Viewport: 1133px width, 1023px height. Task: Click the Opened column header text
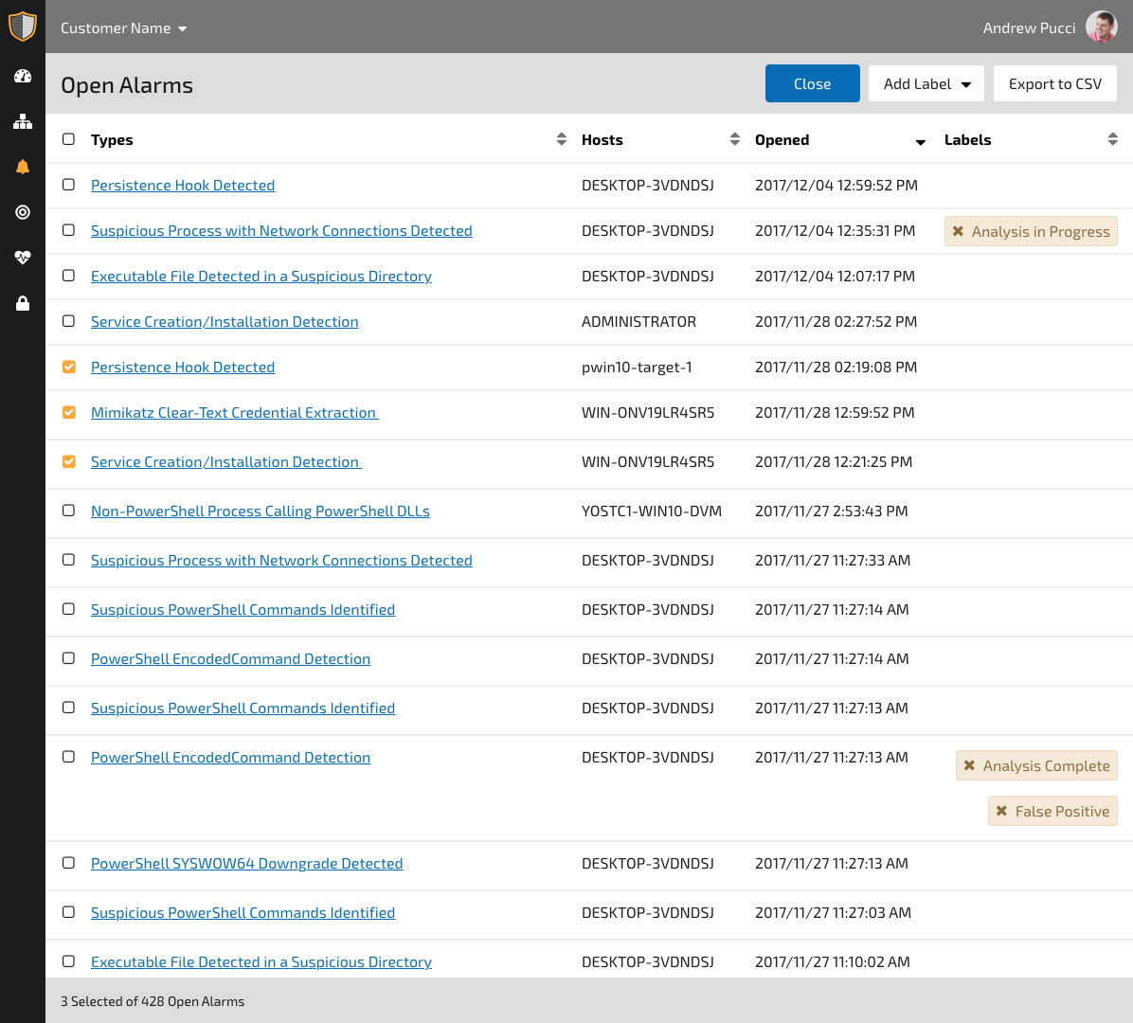click(782, 139)
